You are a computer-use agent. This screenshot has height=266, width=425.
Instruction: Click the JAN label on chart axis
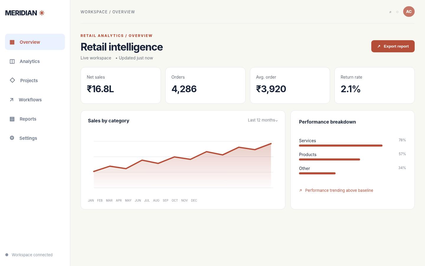coord(91,200)
